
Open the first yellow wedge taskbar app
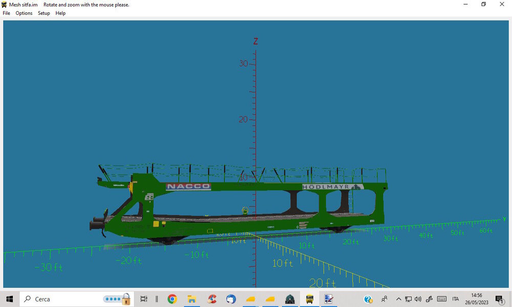pyautogui.click(x=250, y=299)
